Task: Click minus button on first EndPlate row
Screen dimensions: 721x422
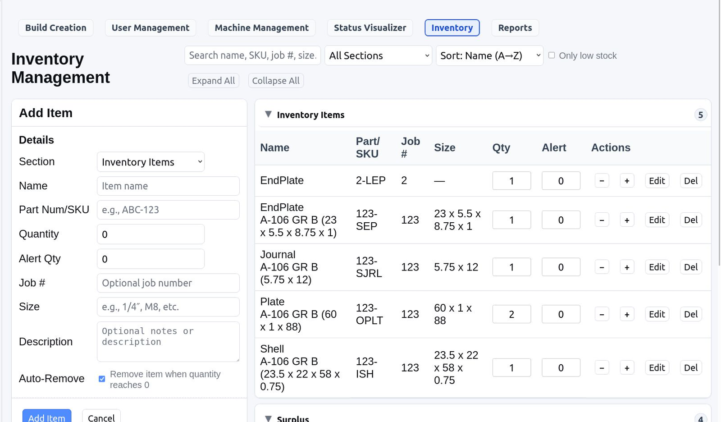Action: [x=602, y=181]
